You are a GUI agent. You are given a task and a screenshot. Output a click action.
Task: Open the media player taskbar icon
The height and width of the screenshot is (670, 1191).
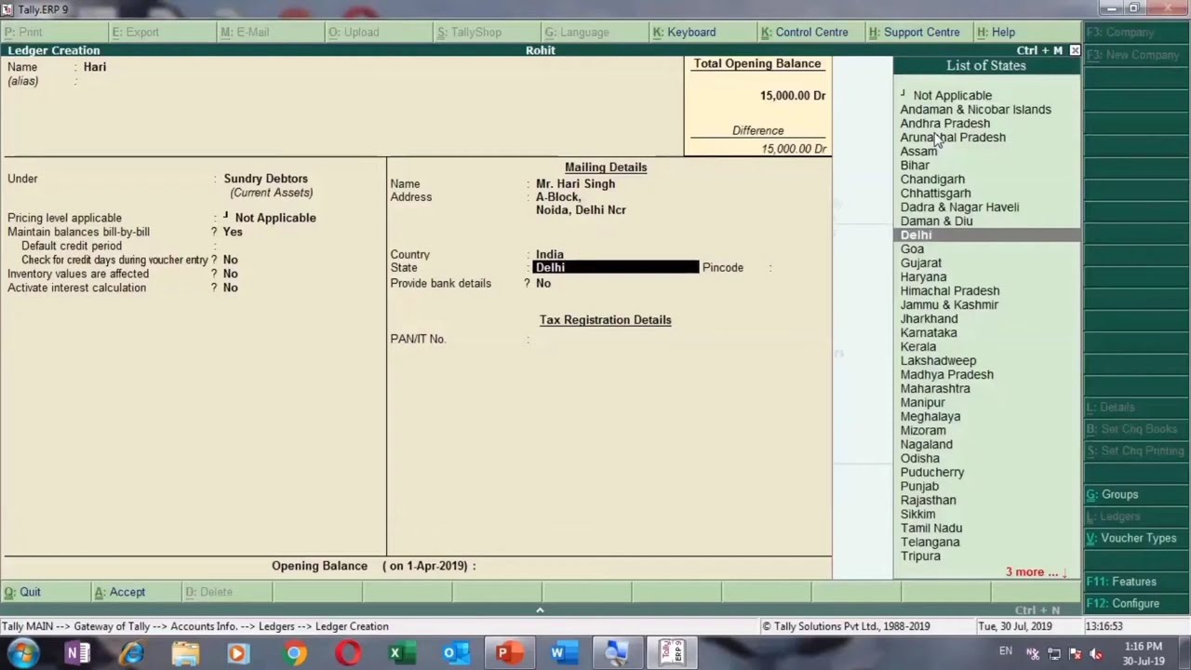(238, 653)
